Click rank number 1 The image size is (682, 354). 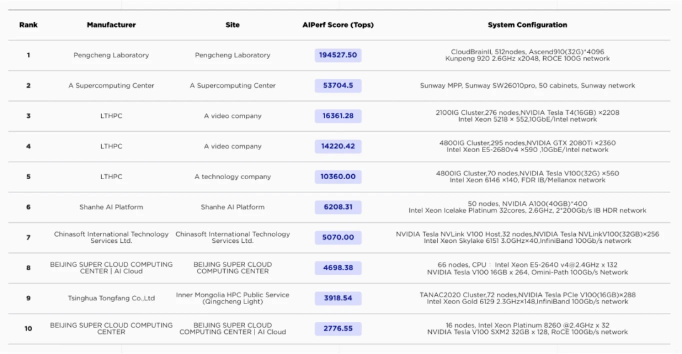click(28, 56)
